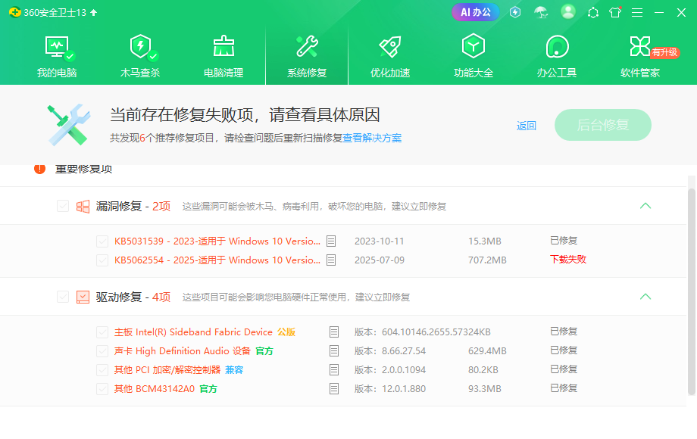
Task: Open 功能大全 hexagon icon
Action: pos(474,46)
